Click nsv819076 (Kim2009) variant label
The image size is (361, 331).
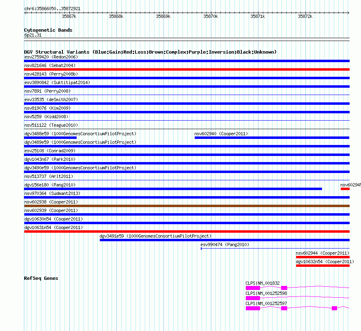click(47, 108)
